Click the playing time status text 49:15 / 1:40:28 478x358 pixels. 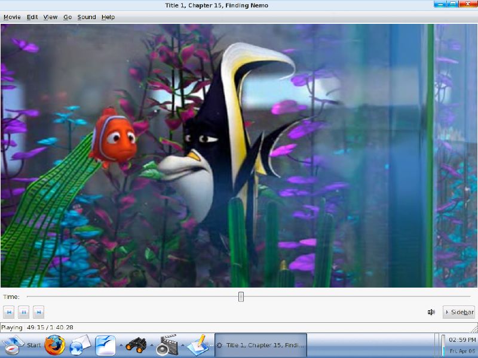click(x=50, y=327)
